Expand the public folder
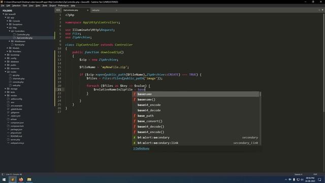Image resolution: width=325 pixels, height=183 pixels. 6,65
